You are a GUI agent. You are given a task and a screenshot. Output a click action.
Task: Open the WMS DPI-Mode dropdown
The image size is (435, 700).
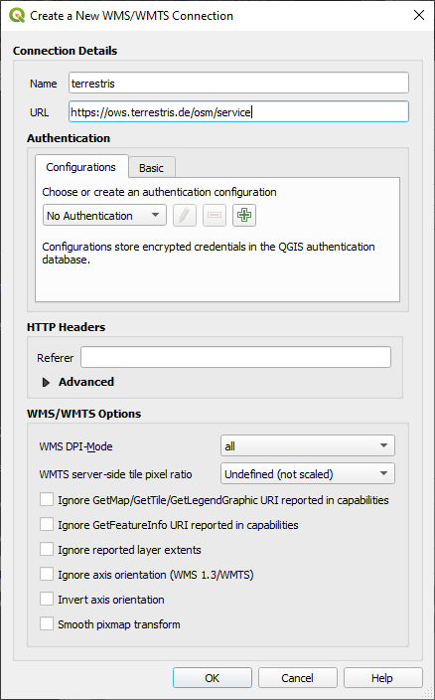308,445
